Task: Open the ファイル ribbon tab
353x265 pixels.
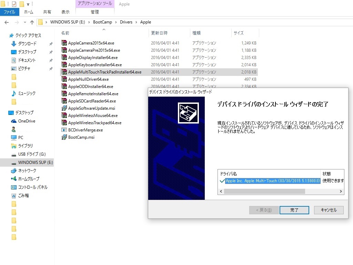Action: click(9, 12)
